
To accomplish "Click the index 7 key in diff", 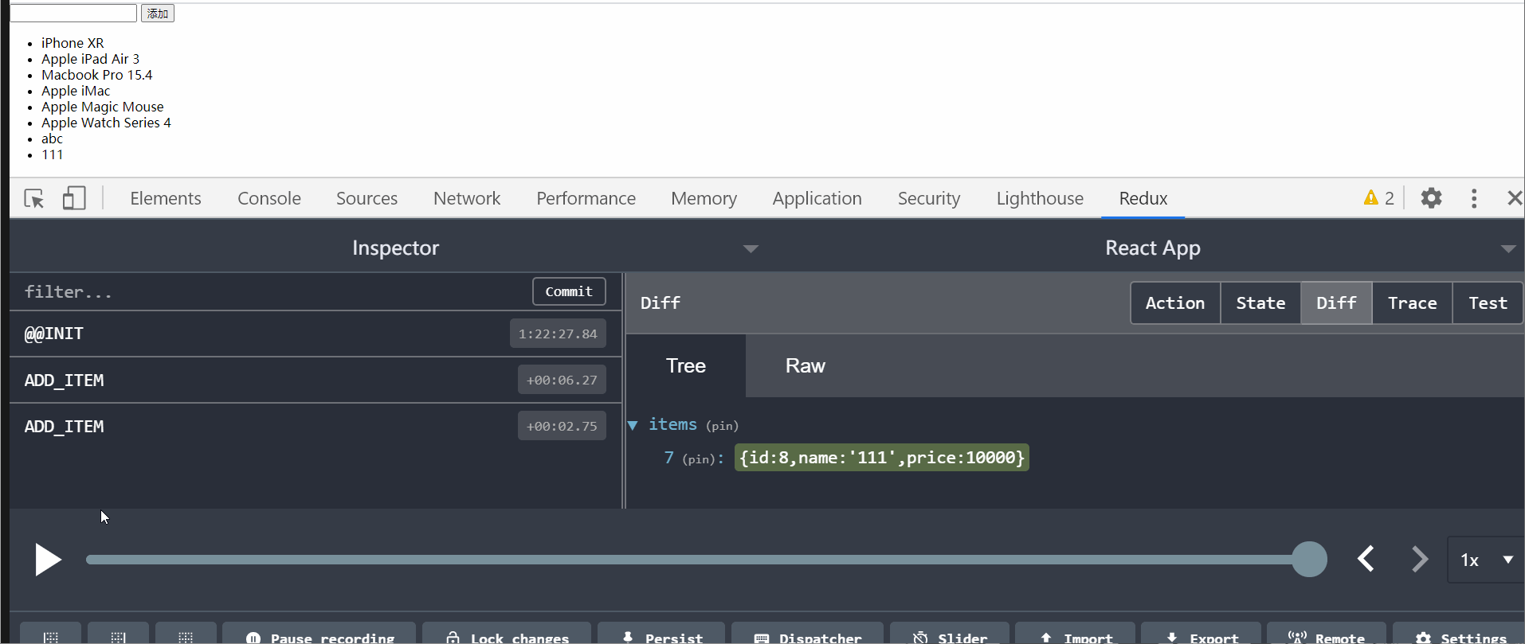I will pos(669,458).
